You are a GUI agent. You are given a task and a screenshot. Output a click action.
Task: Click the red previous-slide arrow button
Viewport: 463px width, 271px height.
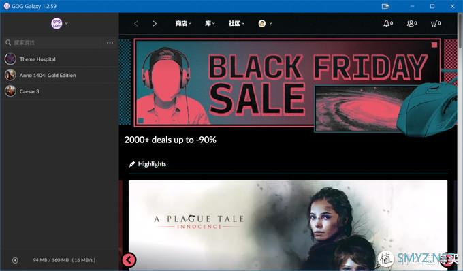pyautogui.click(x=129, y=260)
